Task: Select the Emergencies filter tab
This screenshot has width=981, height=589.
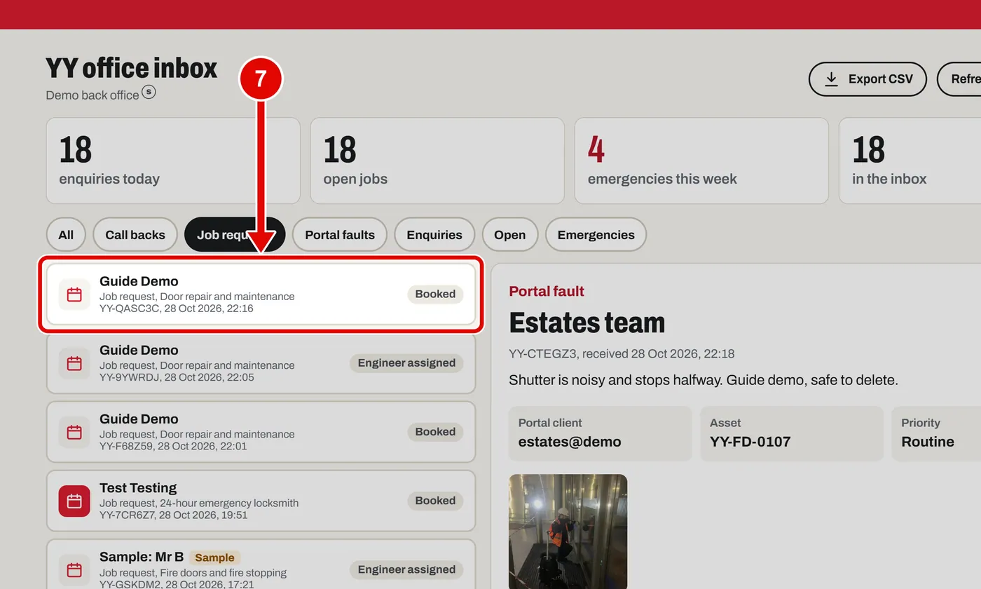Action: point(596,235)
